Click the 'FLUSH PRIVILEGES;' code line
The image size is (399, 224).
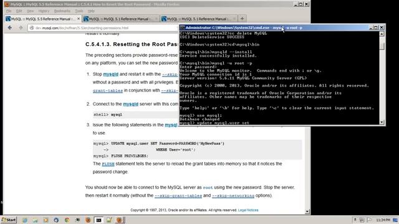point(120,156)
